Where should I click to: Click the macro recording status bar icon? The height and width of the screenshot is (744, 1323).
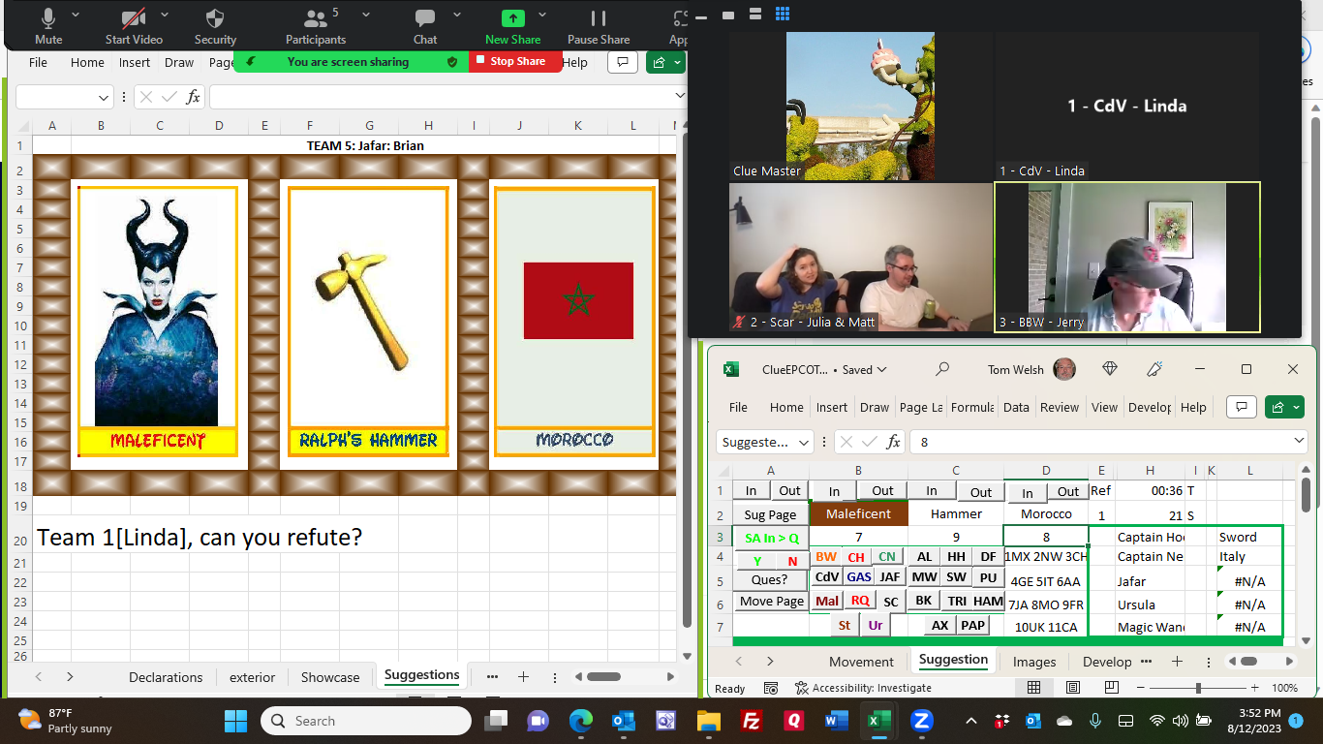771,688
